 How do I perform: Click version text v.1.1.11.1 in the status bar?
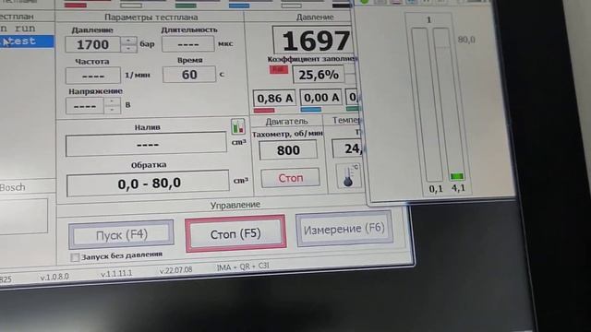click(116, 273)
